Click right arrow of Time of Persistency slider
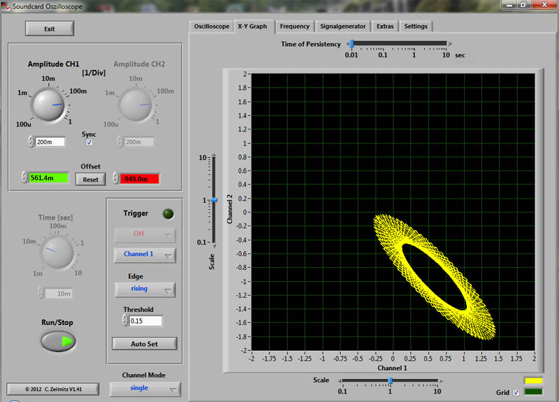Screen dimensions: 559x402 pos(450,43)
